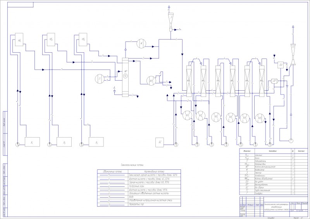
Task: Select the stream table title above the legend
Action: pyautogui.click(x=132, y=165)
